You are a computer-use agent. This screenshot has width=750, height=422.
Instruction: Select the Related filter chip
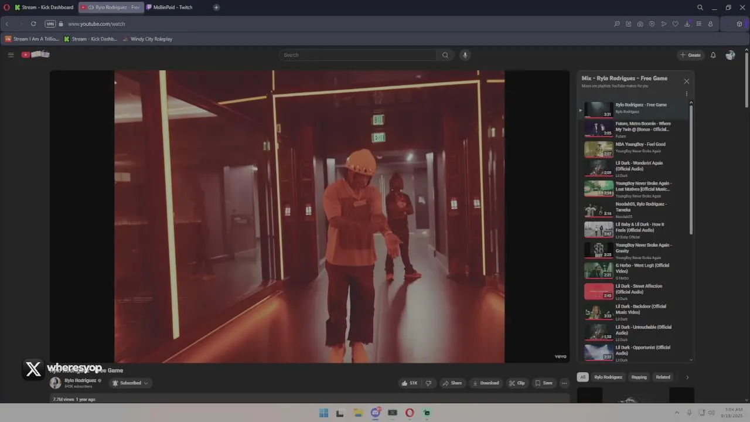[x=663, y=377]
